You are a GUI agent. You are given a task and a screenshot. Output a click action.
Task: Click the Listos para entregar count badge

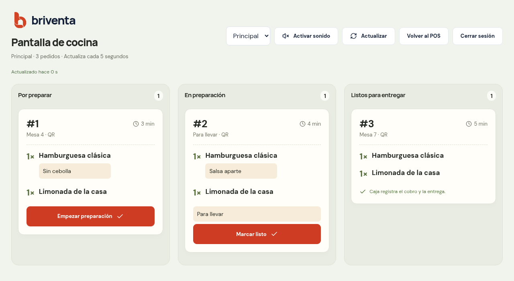pyautogui.click(x=492, y=96)
